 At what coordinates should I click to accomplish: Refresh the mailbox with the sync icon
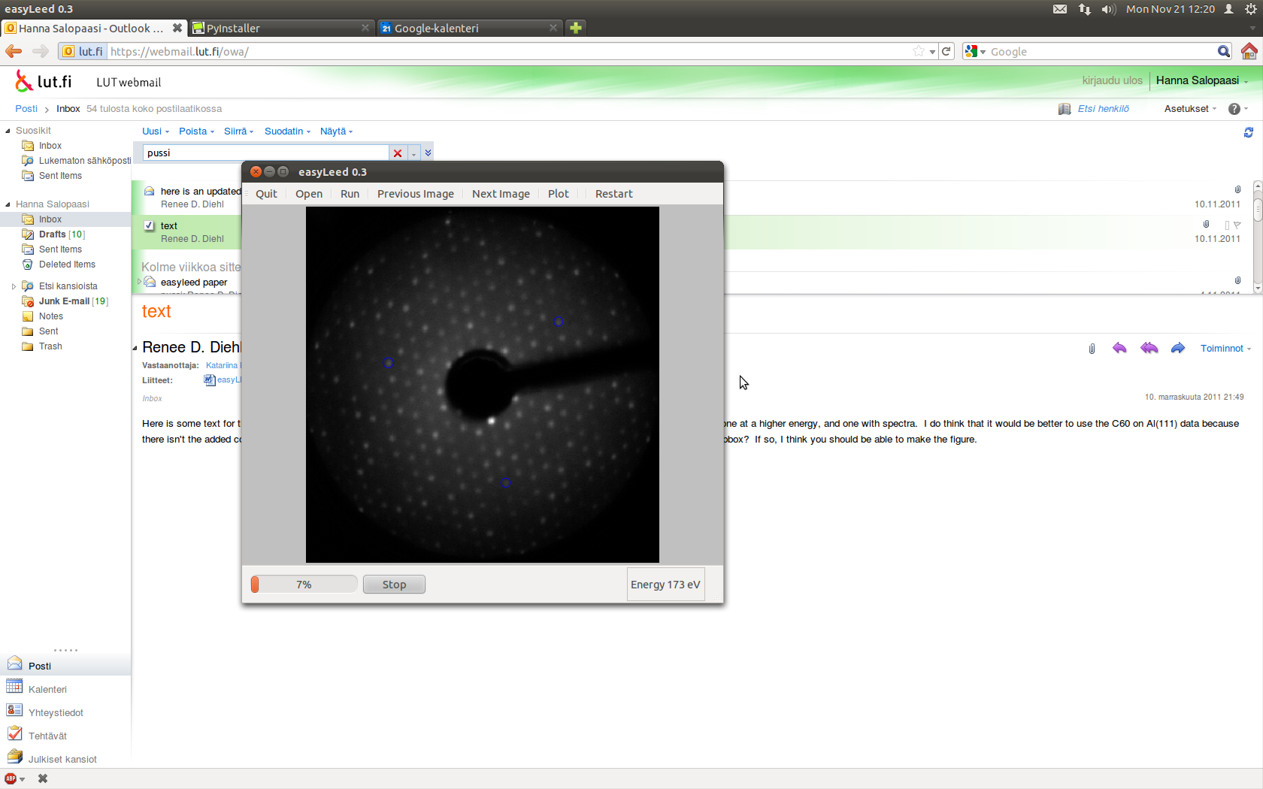(x=1248, y=132)
